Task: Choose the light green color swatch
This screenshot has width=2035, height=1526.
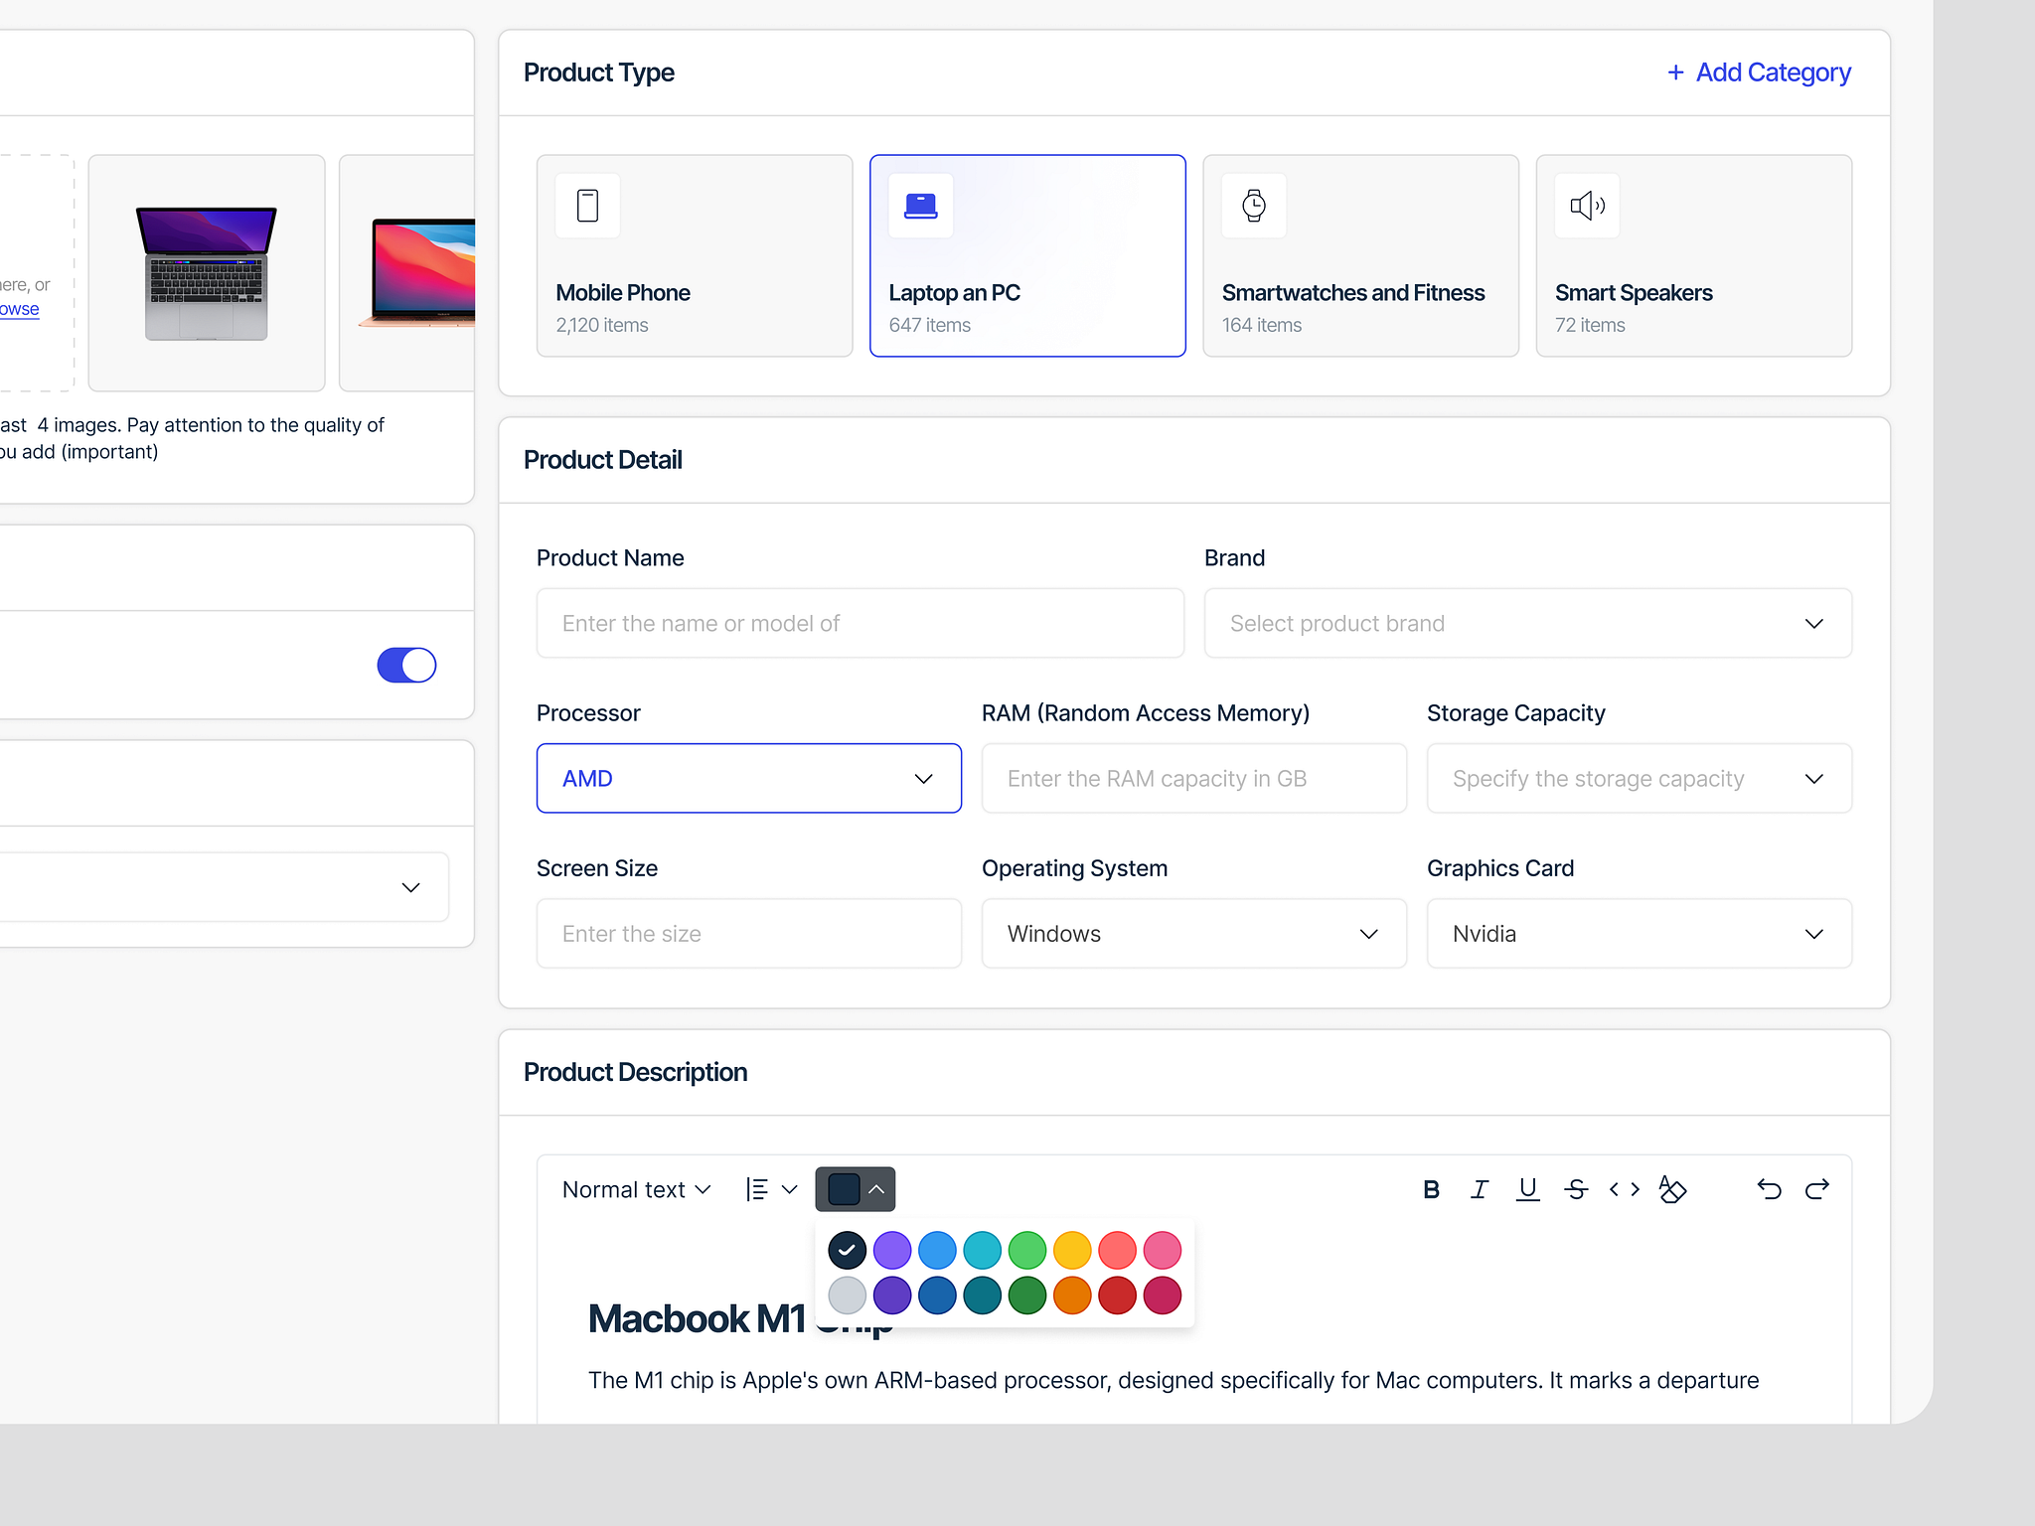Action: tap(1027, 1250)
